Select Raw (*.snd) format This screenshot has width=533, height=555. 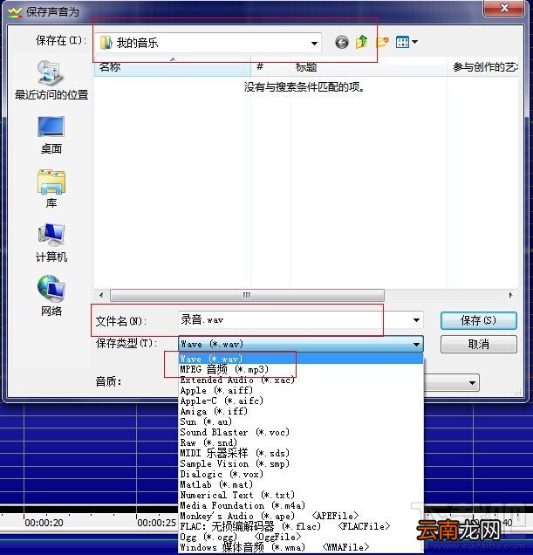coord(301,442)
